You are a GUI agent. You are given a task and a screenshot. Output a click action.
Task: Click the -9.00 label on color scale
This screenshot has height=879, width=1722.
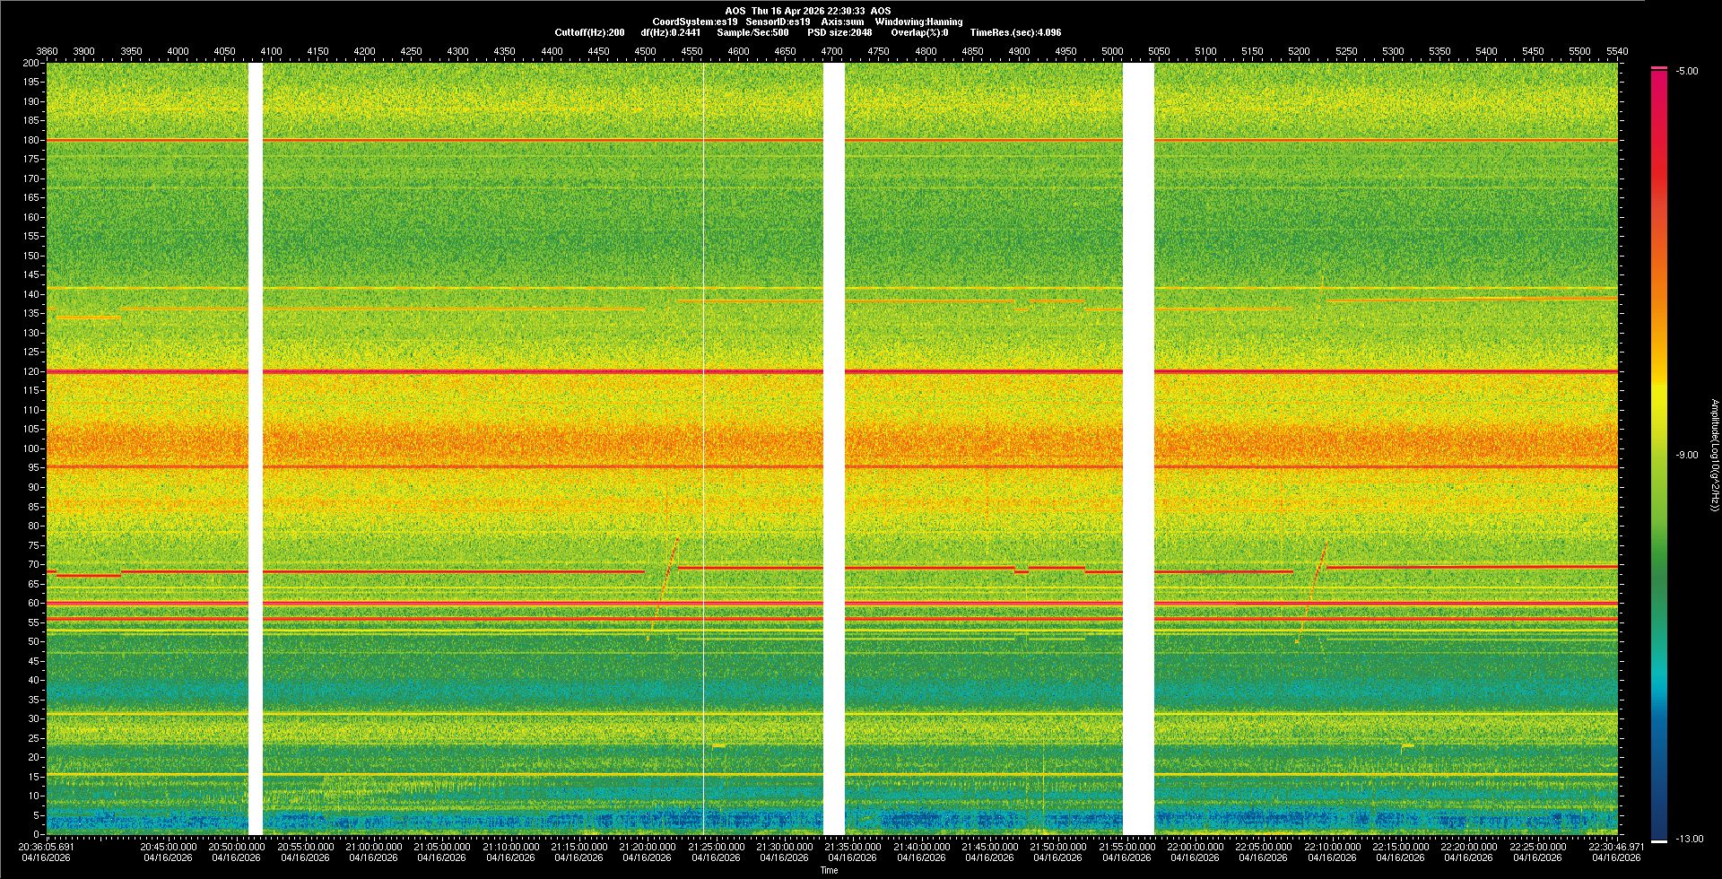[1687, 455]
